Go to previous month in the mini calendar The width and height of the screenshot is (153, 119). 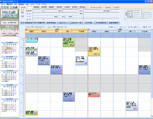[3, 43]
